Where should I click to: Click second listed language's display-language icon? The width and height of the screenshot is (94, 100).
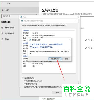click(86, 48)
